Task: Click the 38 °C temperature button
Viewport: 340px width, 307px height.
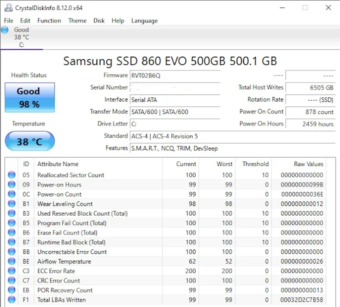Action: pyautogui.click(x=29, y=141)
